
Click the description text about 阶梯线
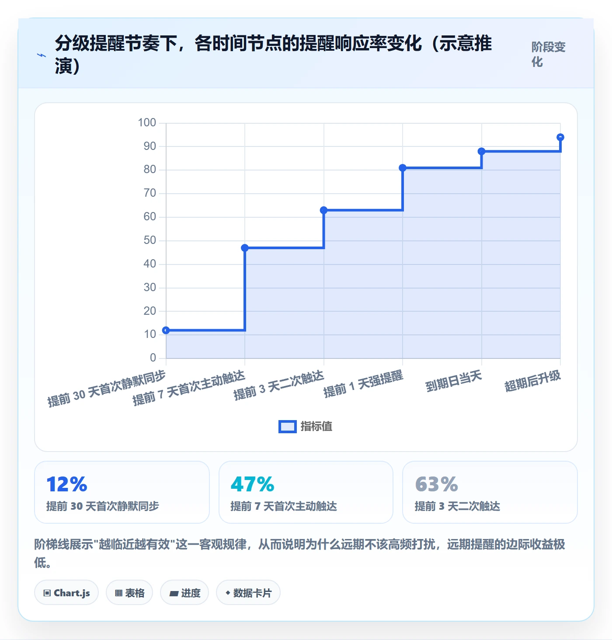pyautogui.click(x=300, y=553)
